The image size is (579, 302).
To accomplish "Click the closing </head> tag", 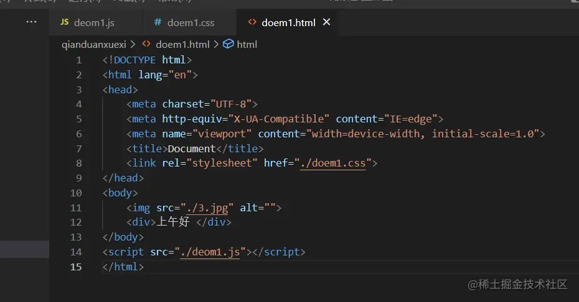I will (123, 178).
